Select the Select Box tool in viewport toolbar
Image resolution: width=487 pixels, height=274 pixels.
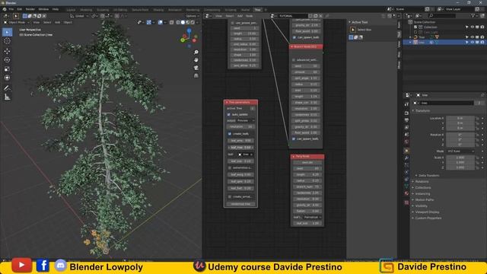[x=7, y=32]
